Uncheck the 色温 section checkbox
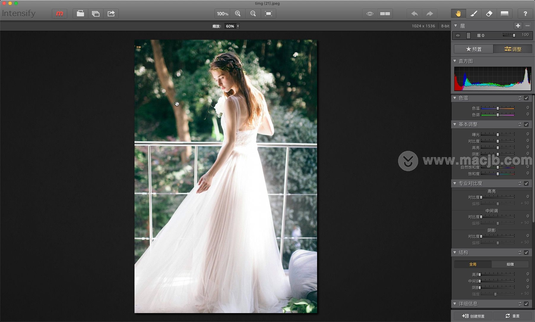The height and width of the screenshot is (322, 535). pos(526,98)
